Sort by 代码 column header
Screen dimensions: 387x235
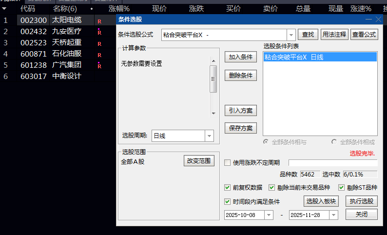click(28, 9)
